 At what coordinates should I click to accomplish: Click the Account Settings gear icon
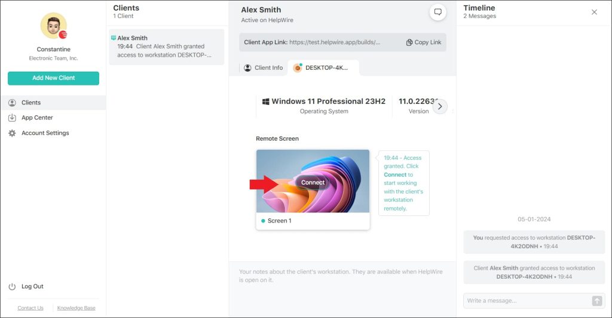(x=12, y=133)
